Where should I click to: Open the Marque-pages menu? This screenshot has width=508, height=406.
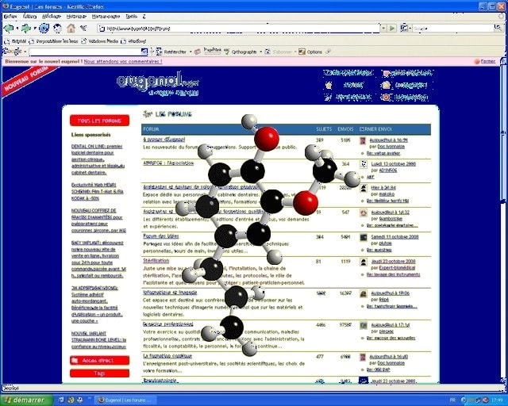point(106,16)
